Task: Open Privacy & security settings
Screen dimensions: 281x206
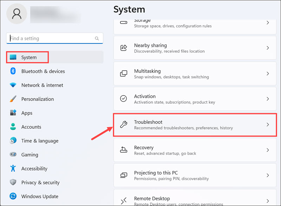Action: [40, 183]
